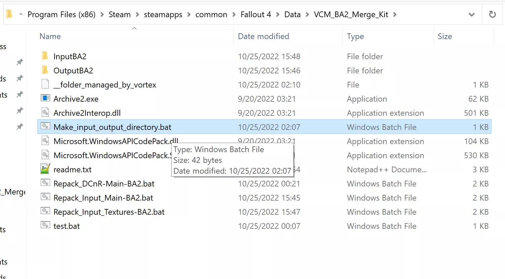Select the Make_input_output_directory.bat icon

(45, 127)
